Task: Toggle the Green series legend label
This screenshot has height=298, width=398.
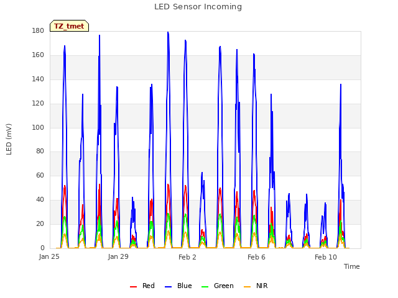Action: coord(224,286)
